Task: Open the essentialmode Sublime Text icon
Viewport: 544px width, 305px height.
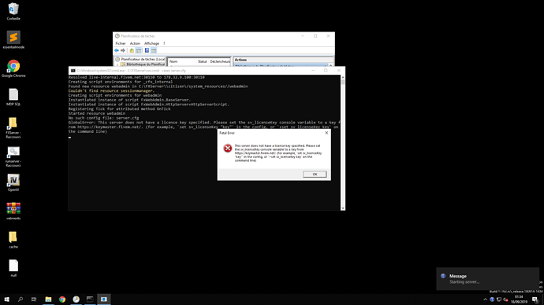Action: tap(13, 40)
